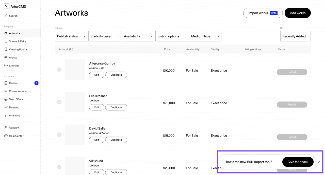Click the Analytics bar chart icon
This screenshot has height=175, width=325.
coord(6,115)
